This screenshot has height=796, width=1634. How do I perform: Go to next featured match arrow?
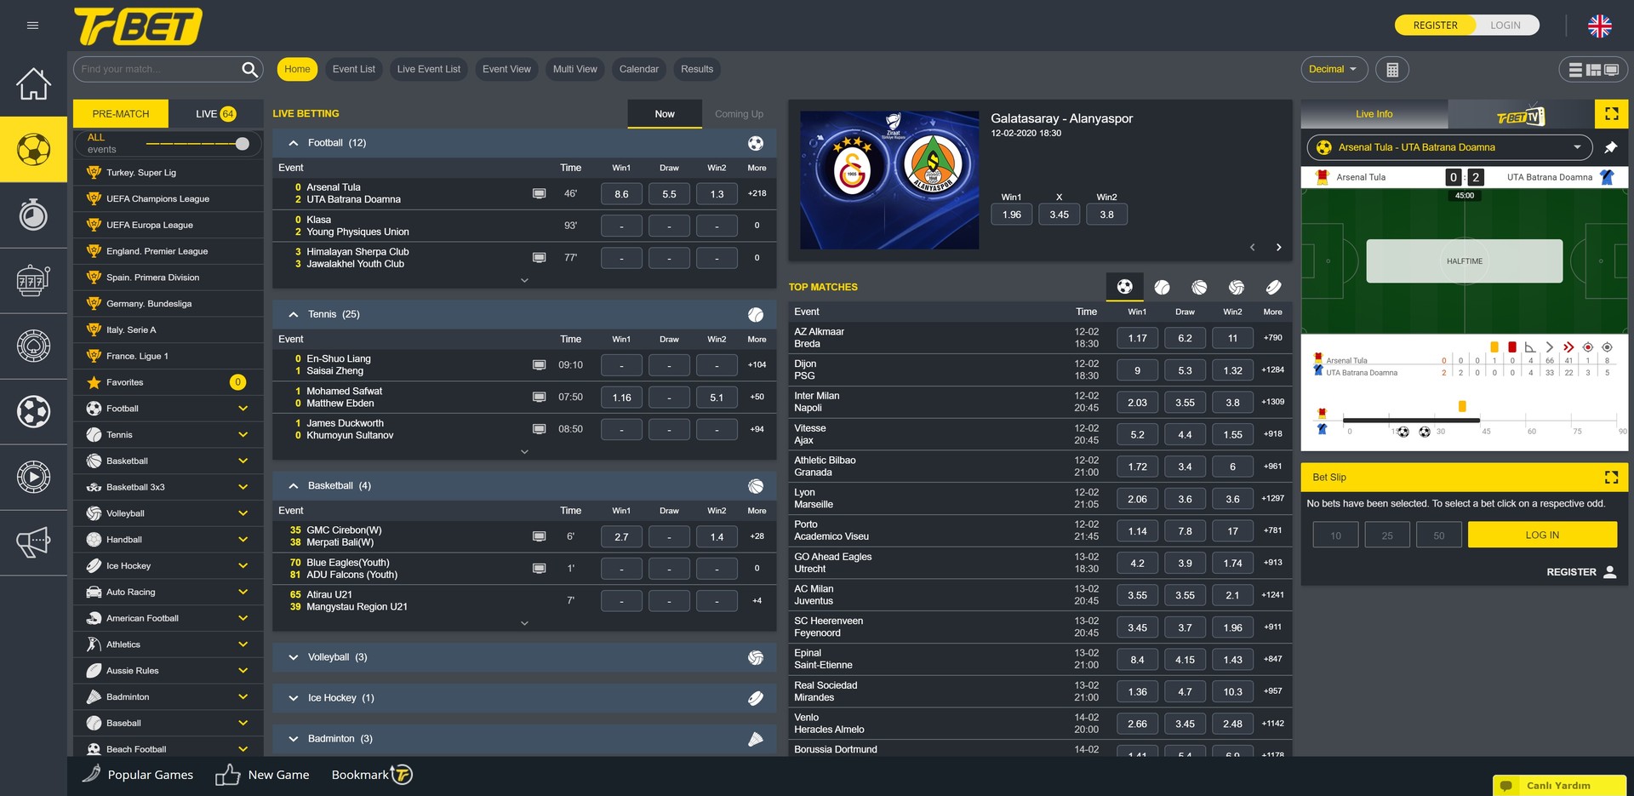click(x=1278, y=248)
